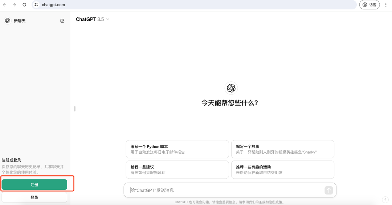Click the new chat compose icon
This screenshot has height=205, width=392.
click(62, 21)
